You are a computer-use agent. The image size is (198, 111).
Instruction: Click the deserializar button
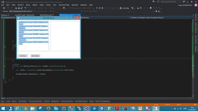pos(35,56)
